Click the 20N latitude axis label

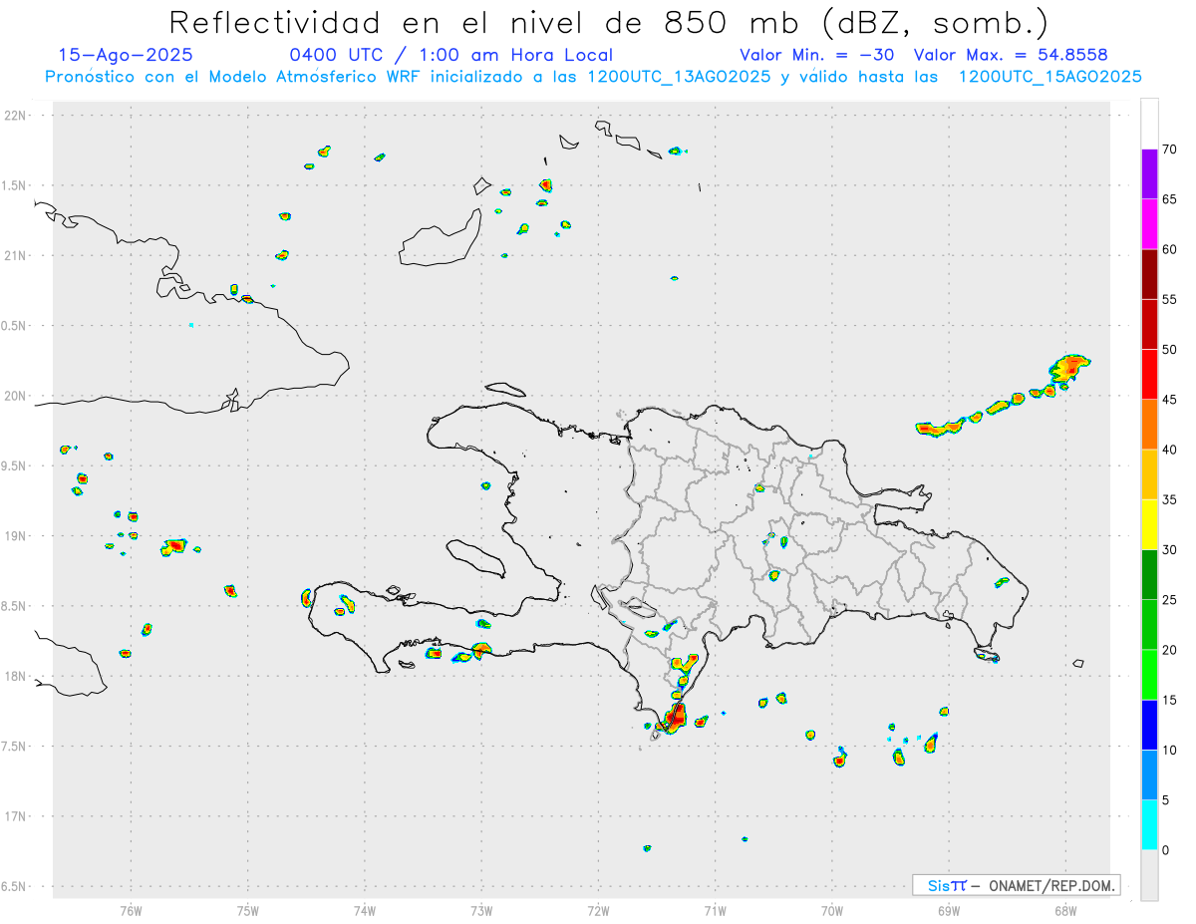[16, 396]
